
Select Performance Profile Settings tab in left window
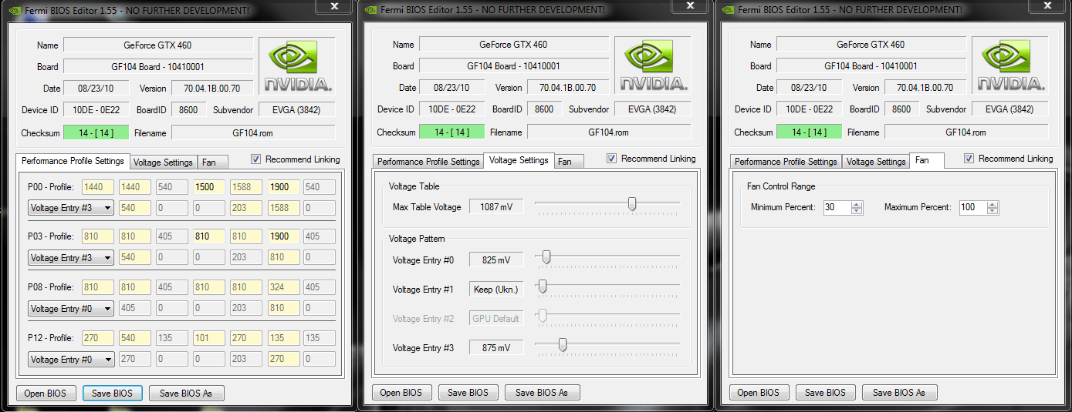[x=73, y=161]
